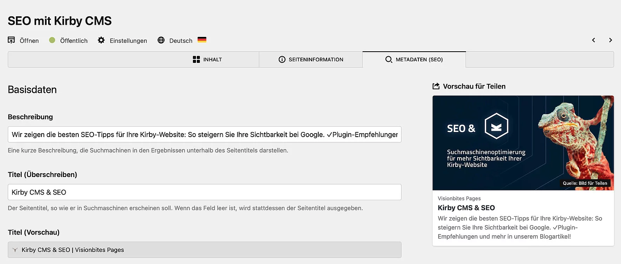
Task: Focus the Titel (Überschreiben) input field
Action: coord(205,192)
